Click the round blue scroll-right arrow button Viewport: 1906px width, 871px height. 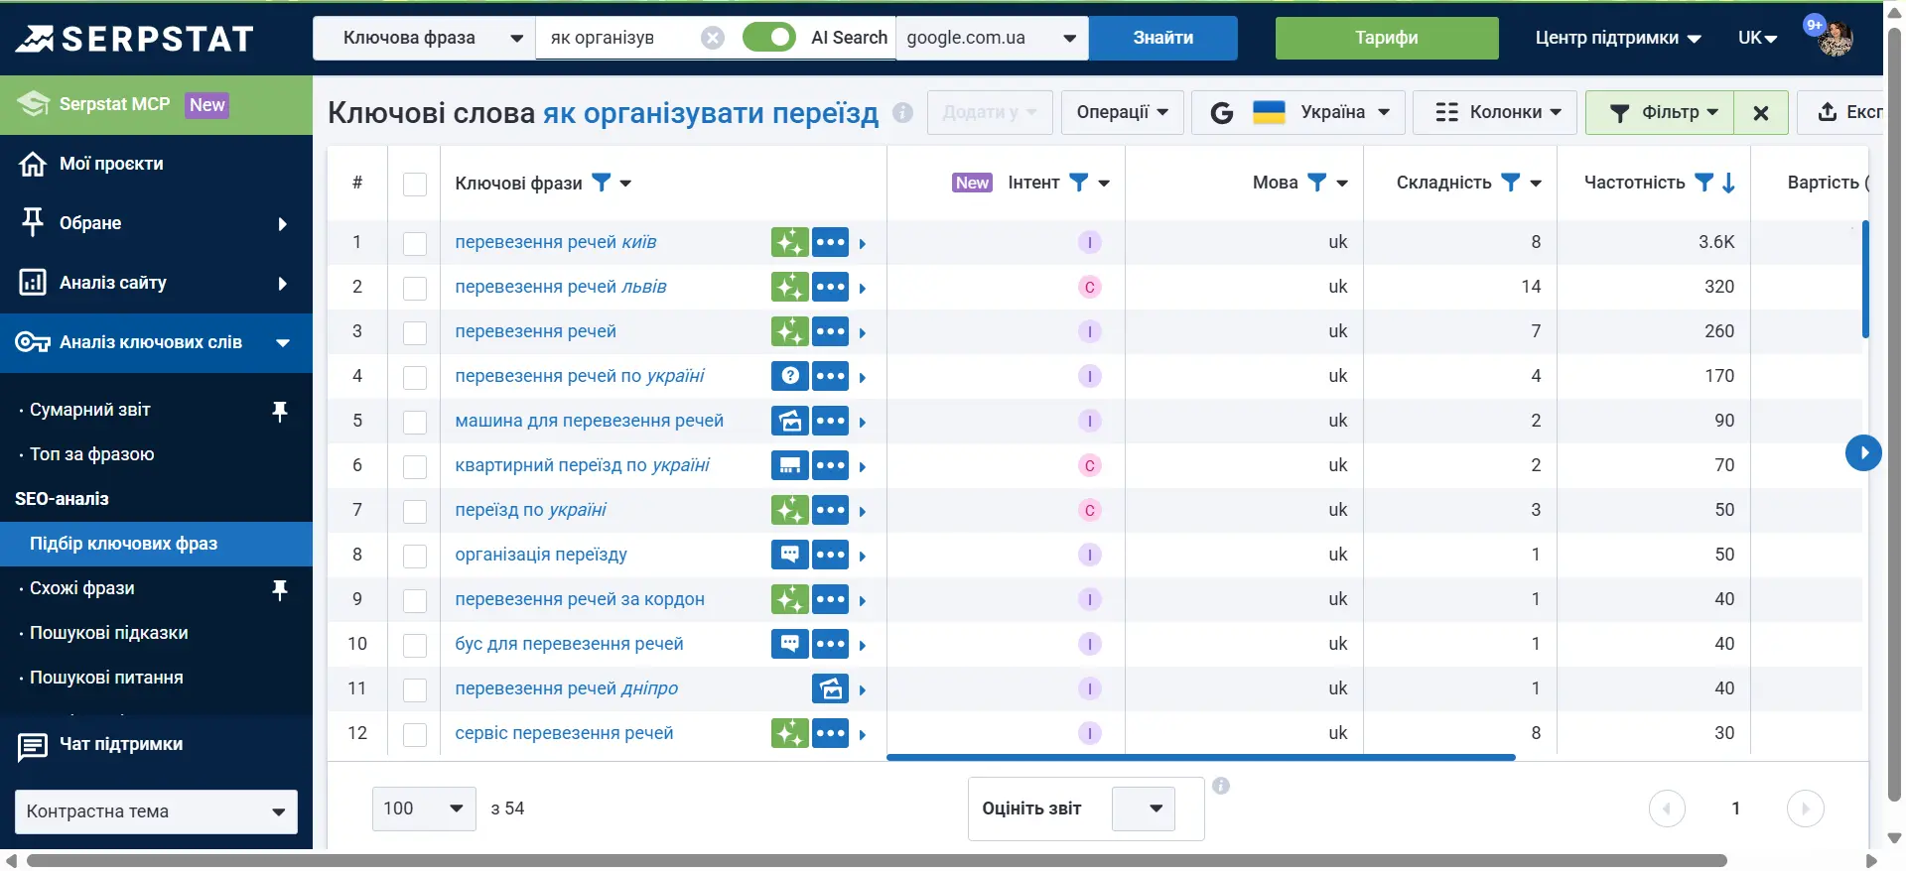click(x=1862, y=452)
